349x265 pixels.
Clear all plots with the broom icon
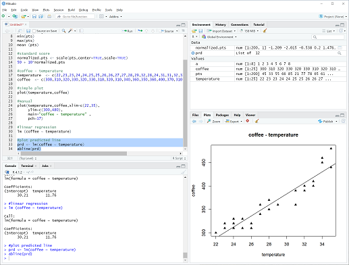tap(257, 121)
